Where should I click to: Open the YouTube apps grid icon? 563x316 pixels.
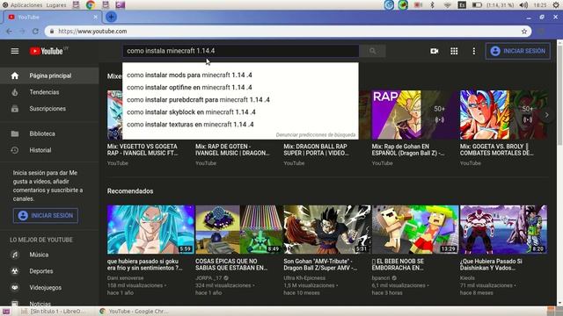coord(454,51)
